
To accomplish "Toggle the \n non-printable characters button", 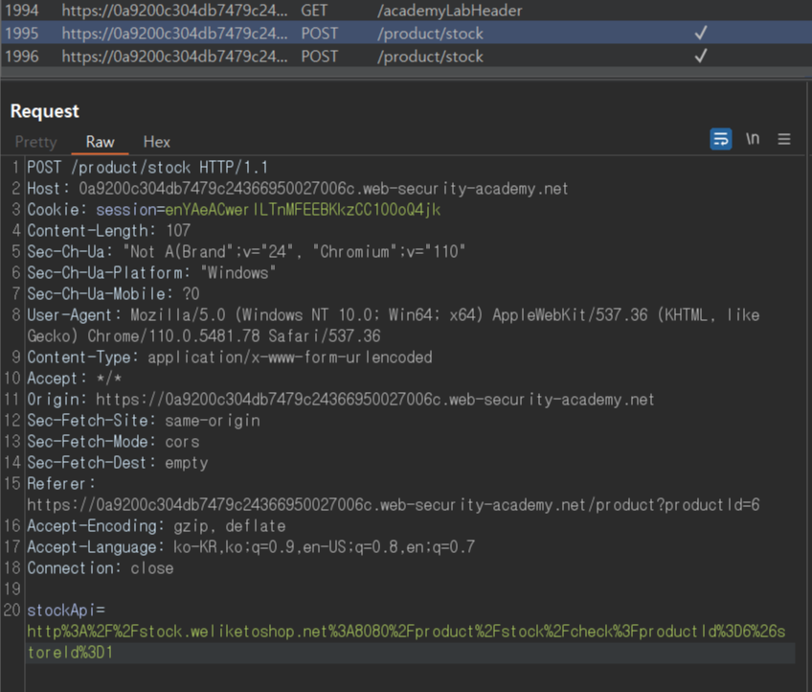I will click(753, 139).
